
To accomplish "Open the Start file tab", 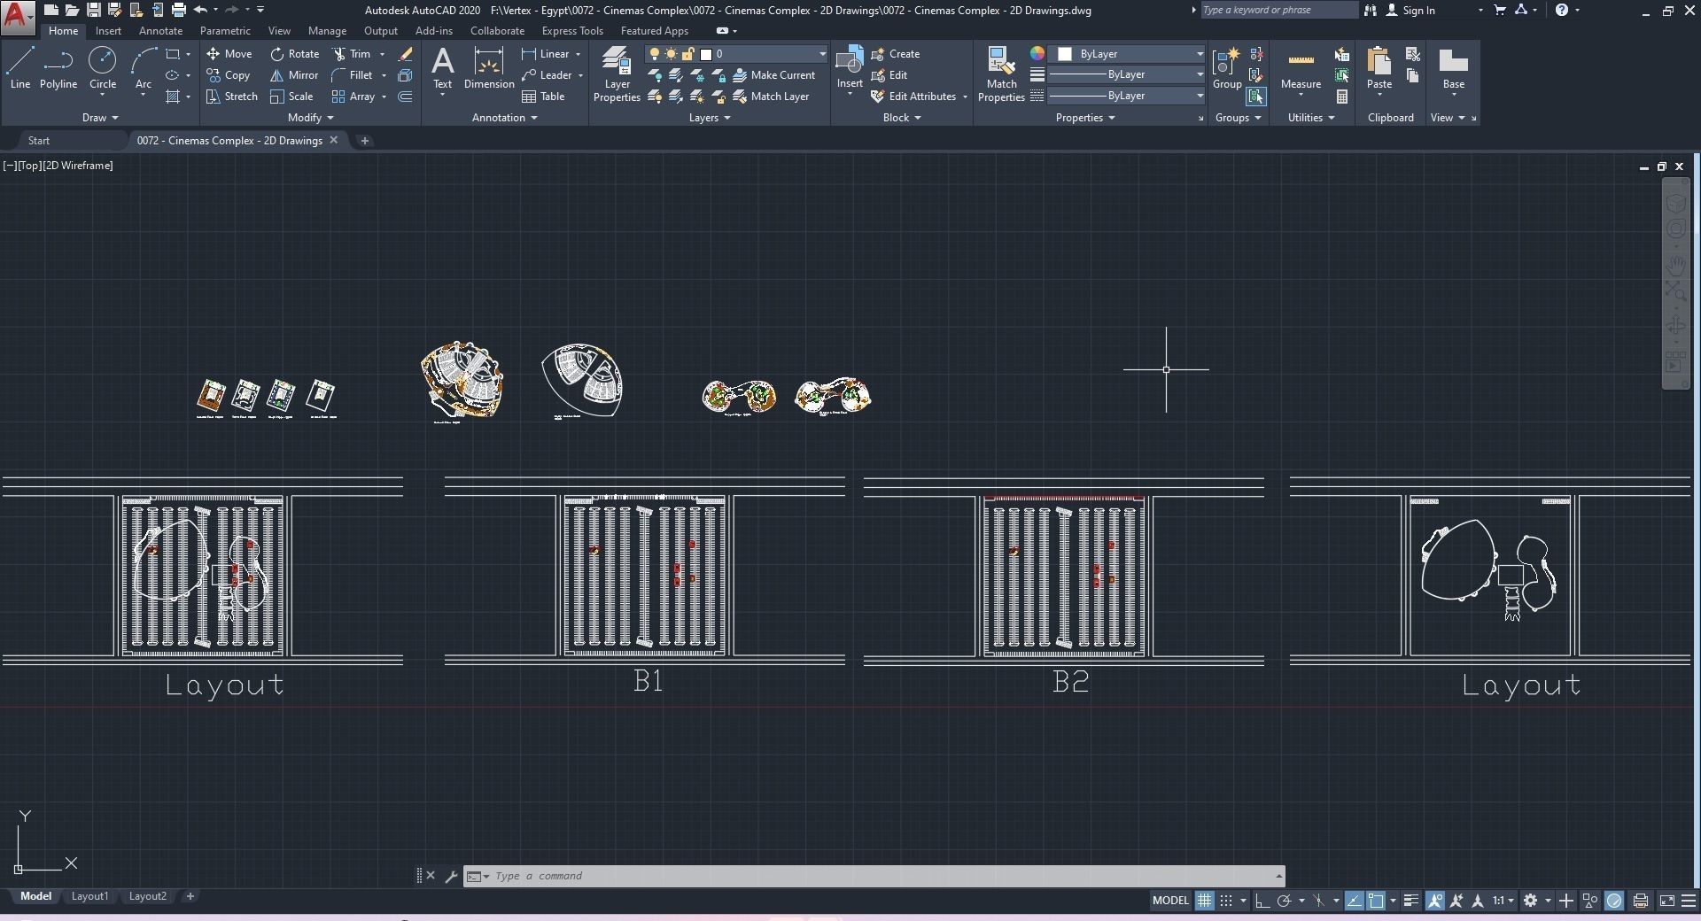I will 39,141.
